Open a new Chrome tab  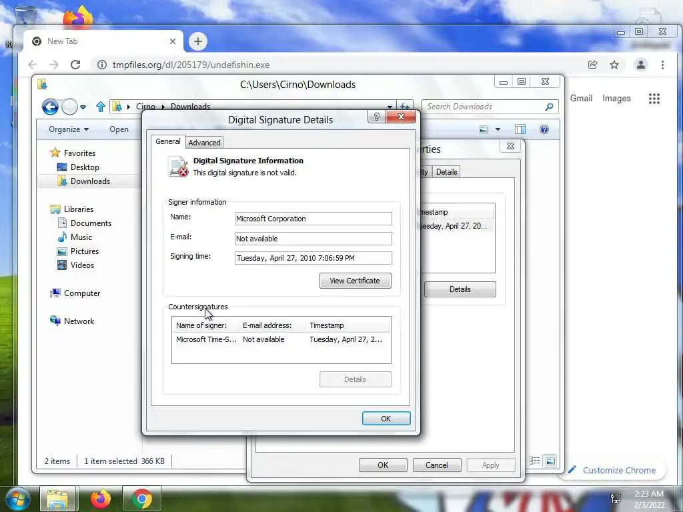point(198,41)
